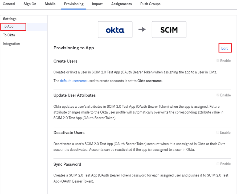Click the Okta logo tile
Viewport: 237px width, 194px height.
tap(115, 30)
